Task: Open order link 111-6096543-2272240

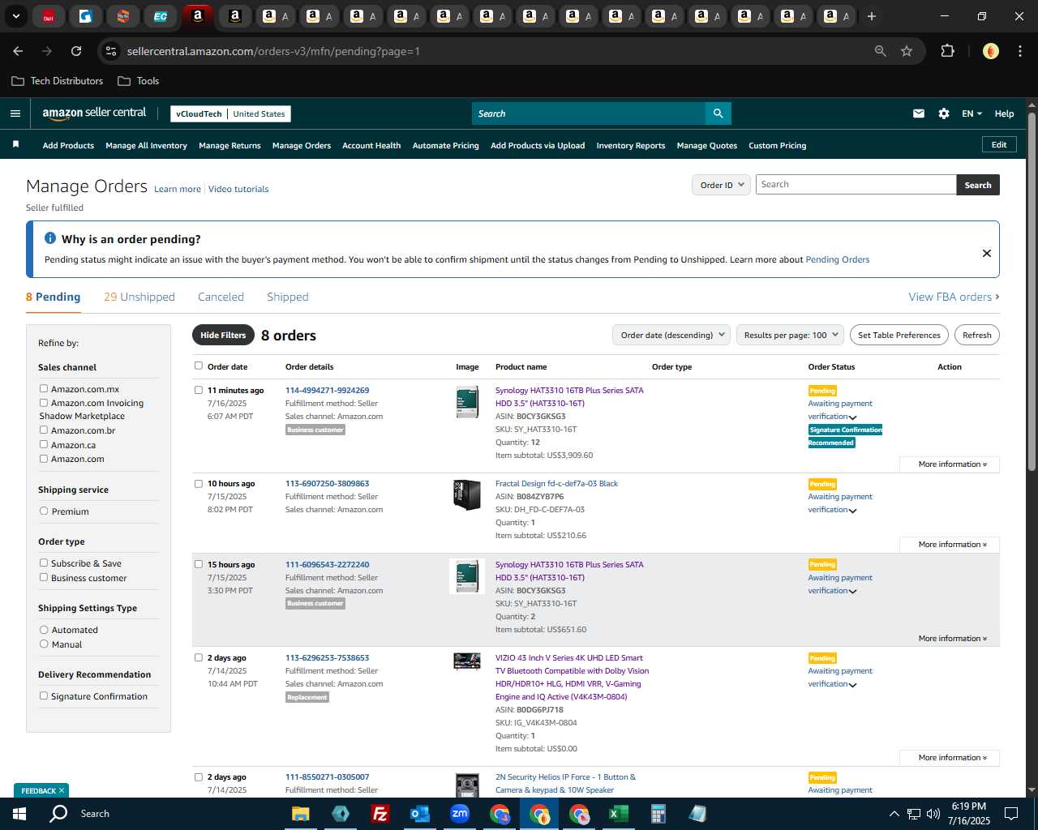Action: (327, 564)
